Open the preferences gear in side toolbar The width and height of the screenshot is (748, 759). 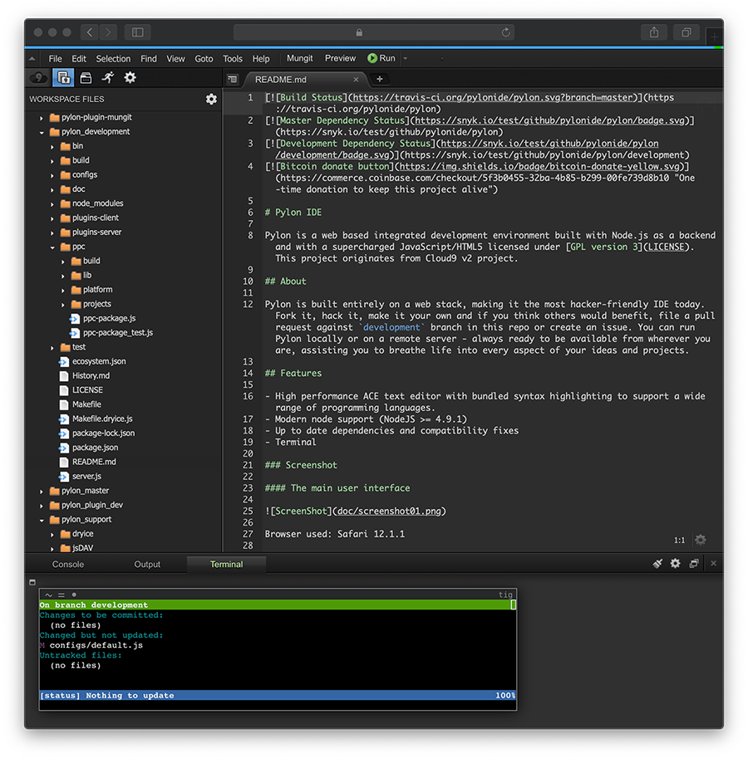(130, 77)
